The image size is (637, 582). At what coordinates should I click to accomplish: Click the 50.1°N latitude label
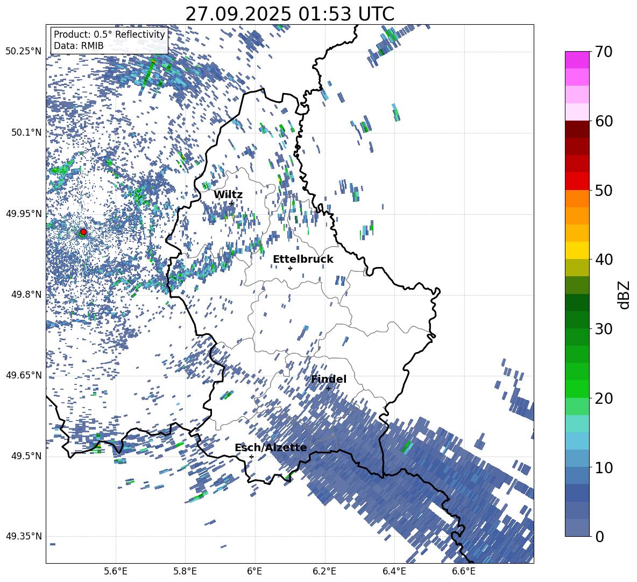pyautogui.click(x=26, y=132)
